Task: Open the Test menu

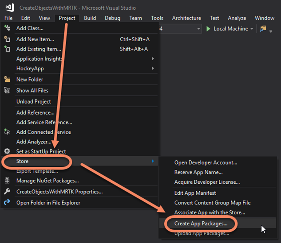Action: (x=214, y=18)
